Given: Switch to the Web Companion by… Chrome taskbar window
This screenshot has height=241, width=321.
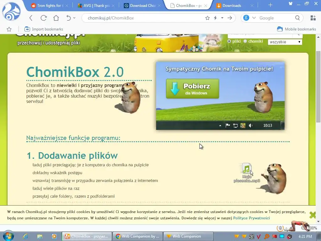Looking at the screenshot, I should pos(138,236).
